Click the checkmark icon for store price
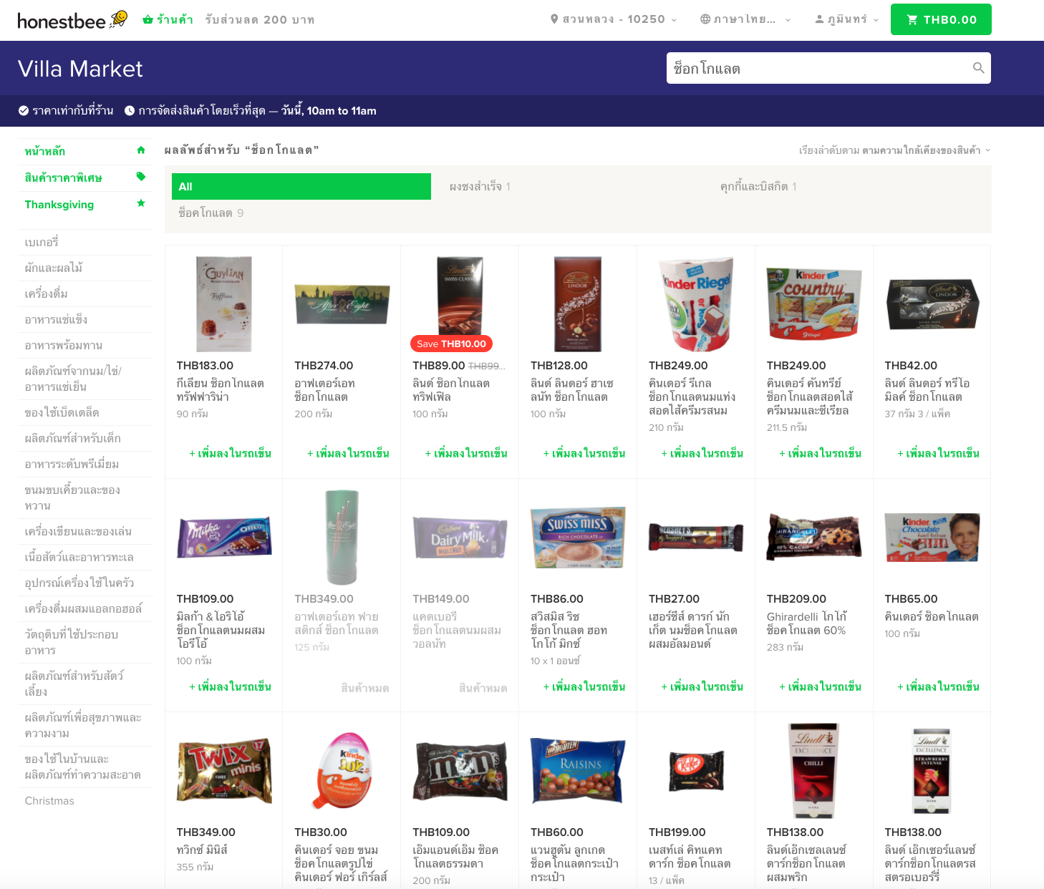 pyautogui.click(x=24, y=111)
